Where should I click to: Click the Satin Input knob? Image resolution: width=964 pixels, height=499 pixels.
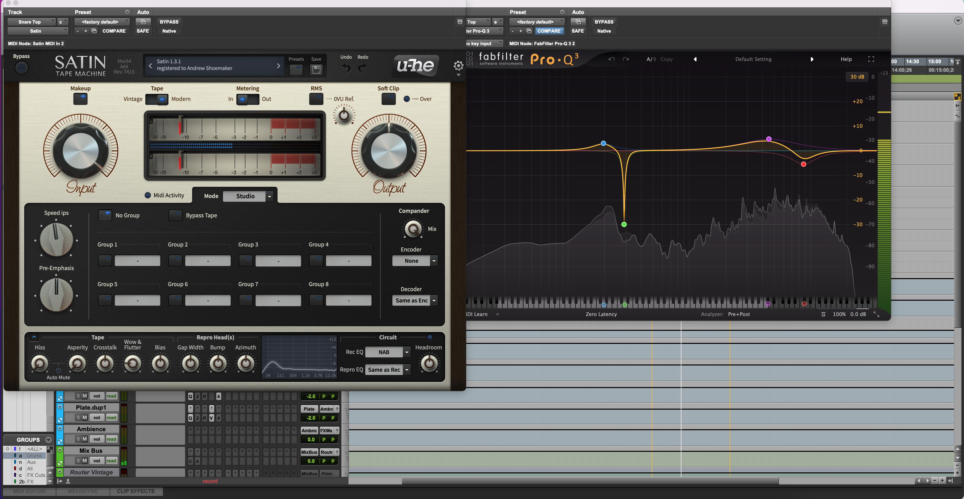(x=80, y=151)
